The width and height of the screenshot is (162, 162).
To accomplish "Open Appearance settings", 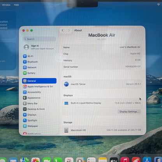I will pos(32,98).
